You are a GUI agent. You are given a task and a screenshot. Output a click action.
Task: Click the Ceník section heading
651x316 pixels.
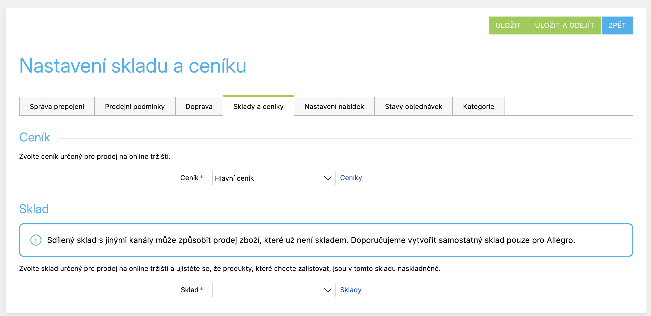(35, 137)
